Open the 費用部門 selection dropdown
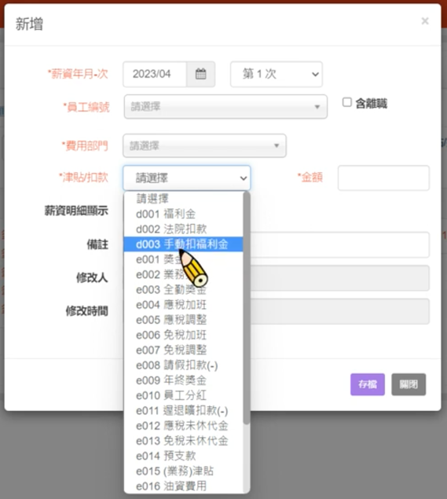Viewport: 447px width, 499px height. coord(204,145)
